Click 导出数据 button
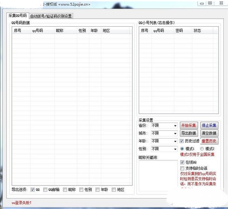 tap(189, 133)
